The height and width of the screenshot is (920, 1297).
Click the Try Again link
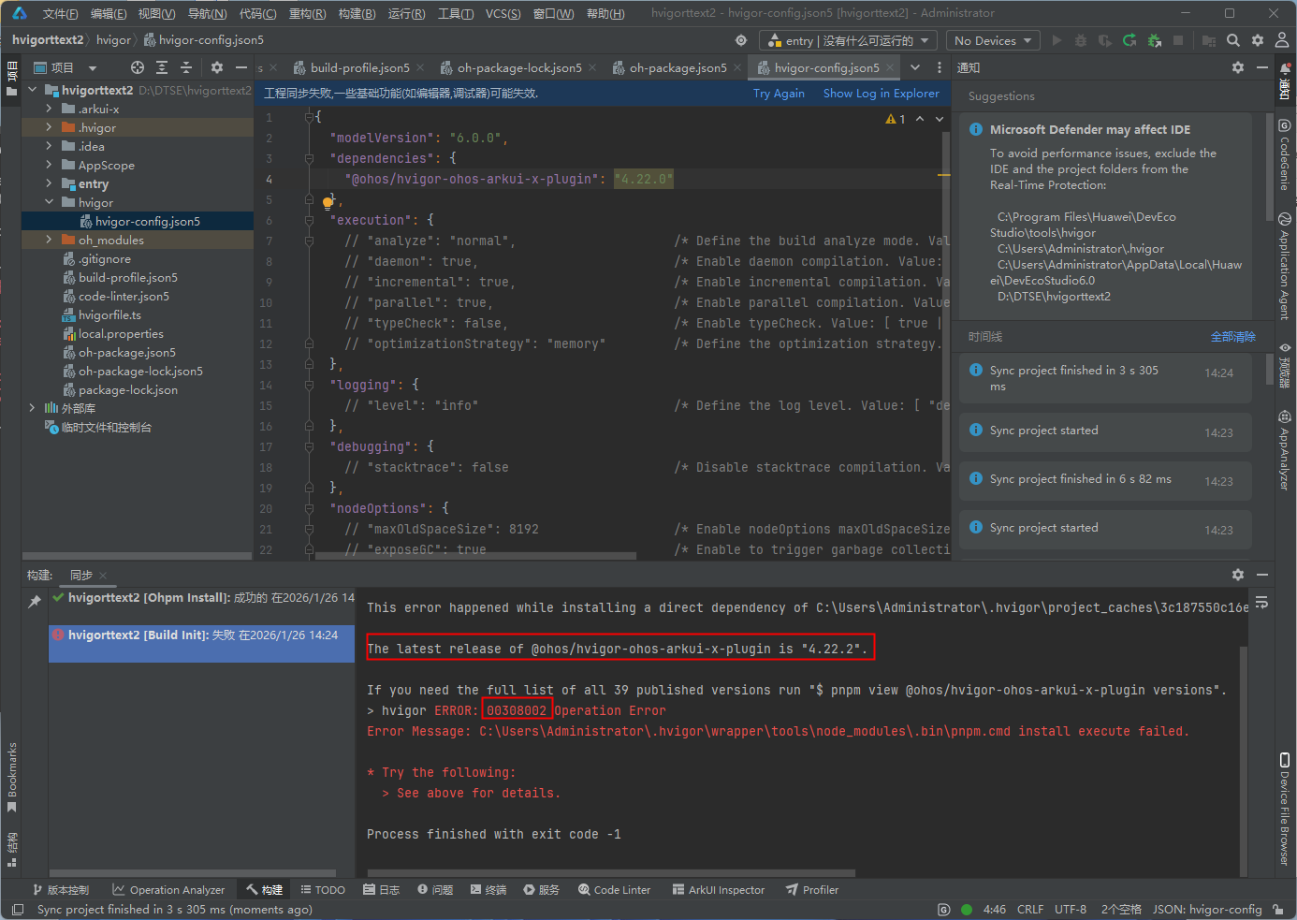coord(779,93)
